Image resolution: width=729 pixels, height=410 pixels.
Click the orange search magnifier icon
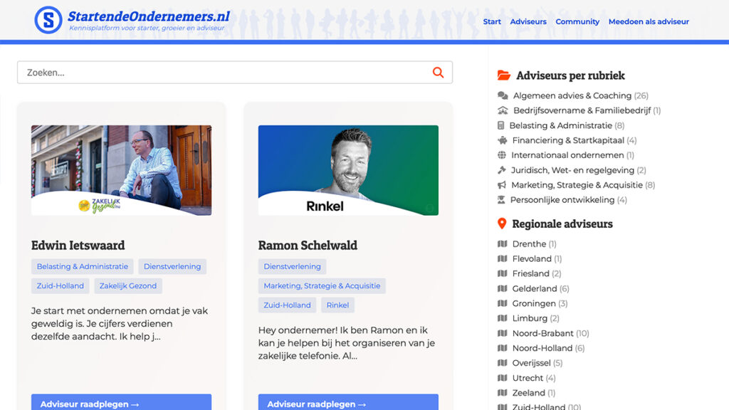pos(438,73)
